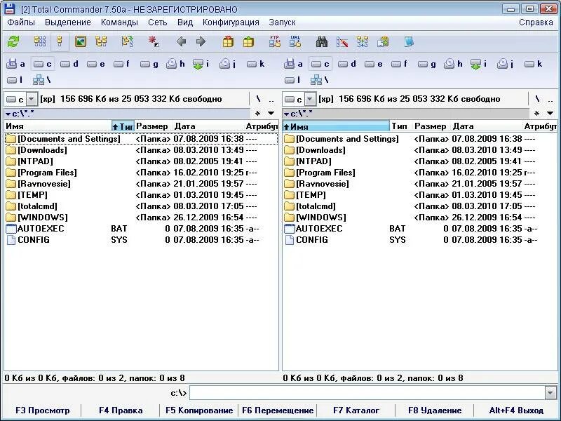Image resolution: width=561 pixels, height=421 pixels.
Task: Click the blue notepad toolbar icon
Action: (409, 42)
